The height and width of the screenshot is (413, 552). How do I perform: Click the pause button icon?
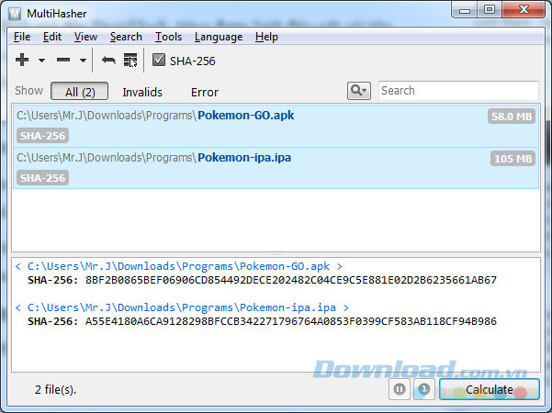coord(400,389)
